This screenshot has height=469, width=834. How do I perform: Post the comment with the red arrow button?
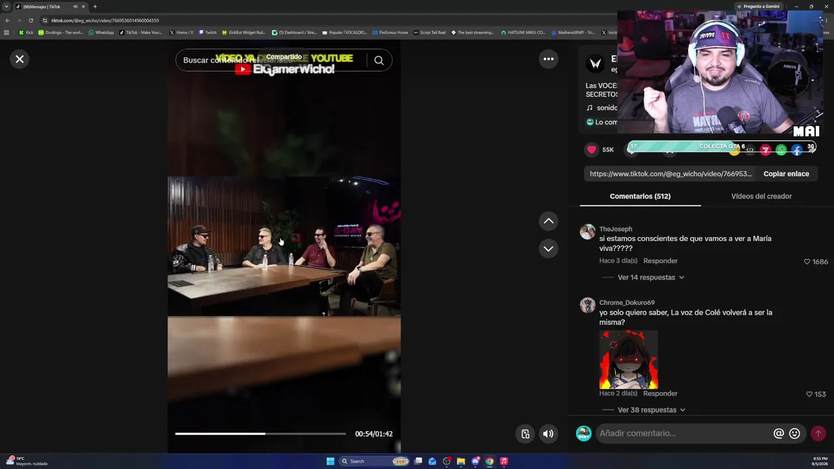coord(818,433)
